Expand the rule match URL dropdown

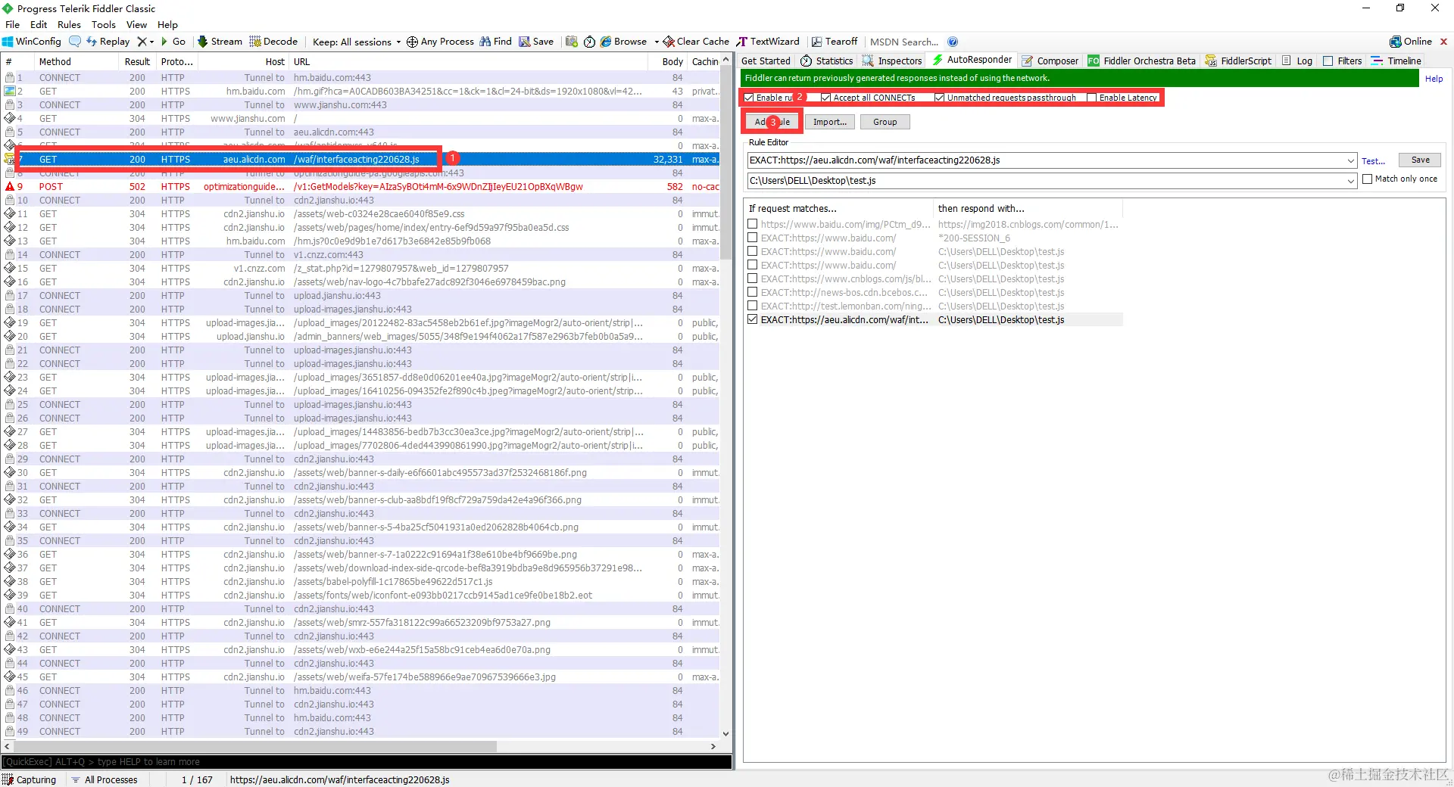coord(1350,160)
